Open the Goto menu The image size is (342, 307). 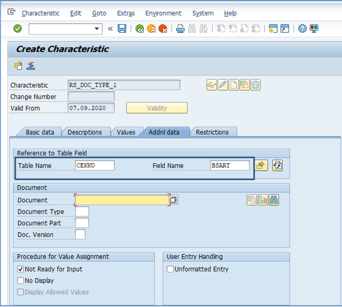tap(99, 13)
